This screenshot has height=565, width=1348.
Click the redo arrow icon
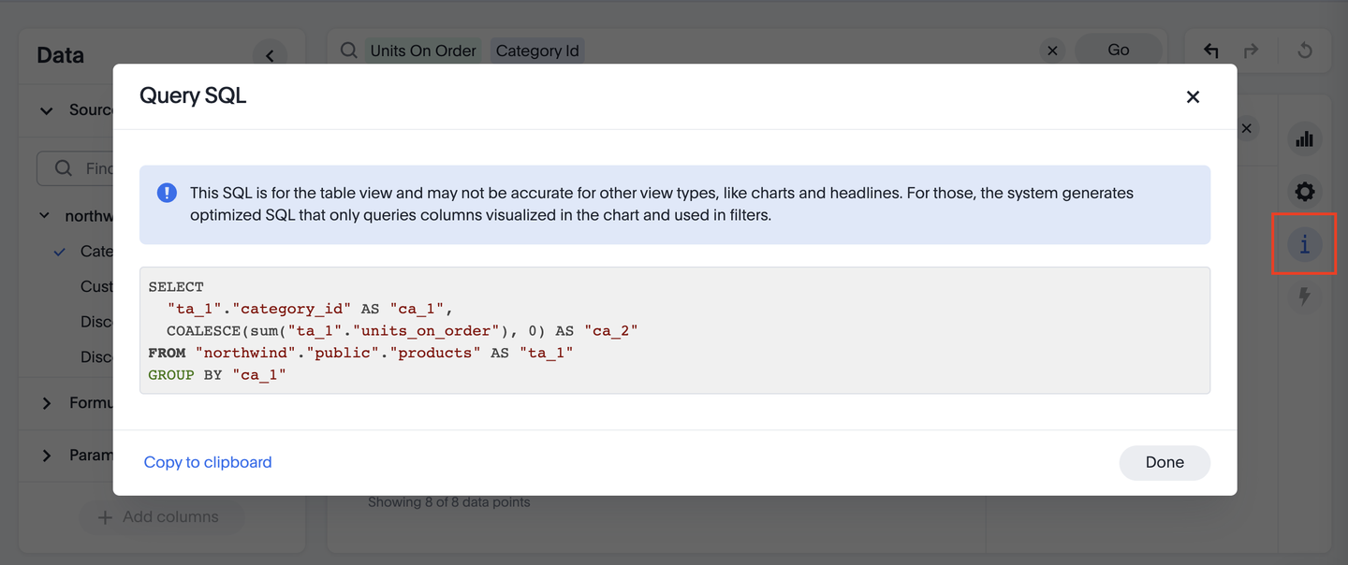click(x=1252, y=51)
